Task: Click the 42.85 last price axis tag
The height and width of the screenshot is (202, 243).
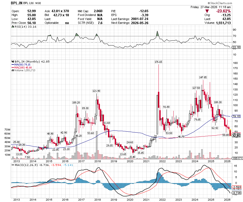Action: coord(236,136)
